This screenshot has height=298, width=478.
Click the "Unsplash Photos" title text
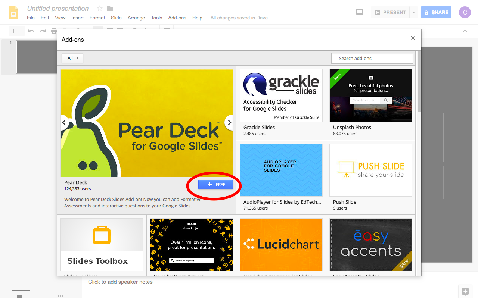pyautogui.click(x=352, y=127)
